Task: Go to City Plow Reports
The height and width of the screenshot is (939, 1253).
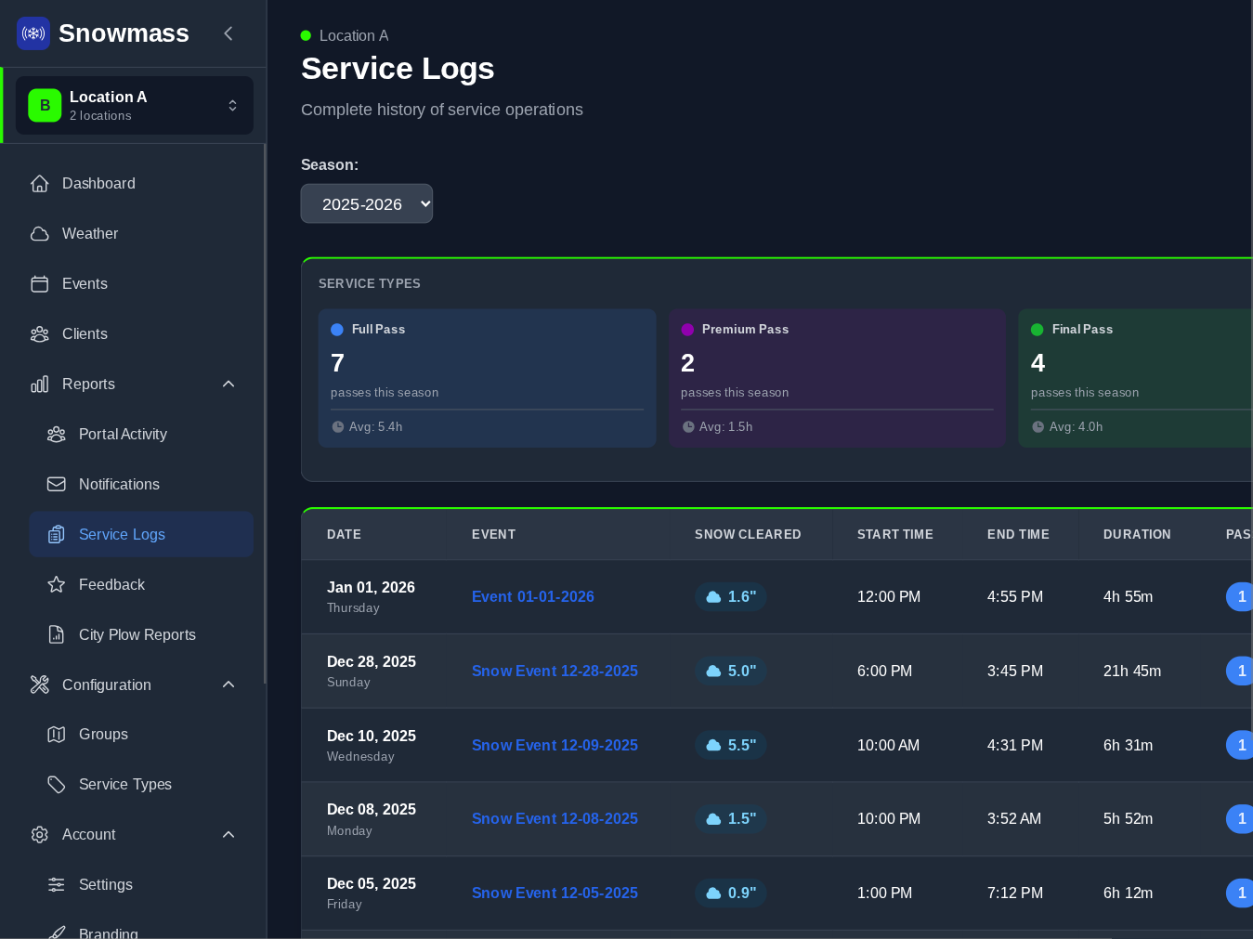Action: click(x=137, y=635)
